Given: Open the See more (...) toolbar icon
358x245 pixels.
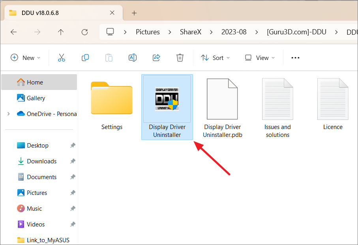Looking at the screenshot, I should pyautogui.click(x=295, y=58).
